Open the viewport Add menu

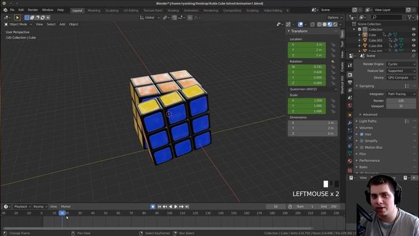pyautogui.click(x=62, y=24)
